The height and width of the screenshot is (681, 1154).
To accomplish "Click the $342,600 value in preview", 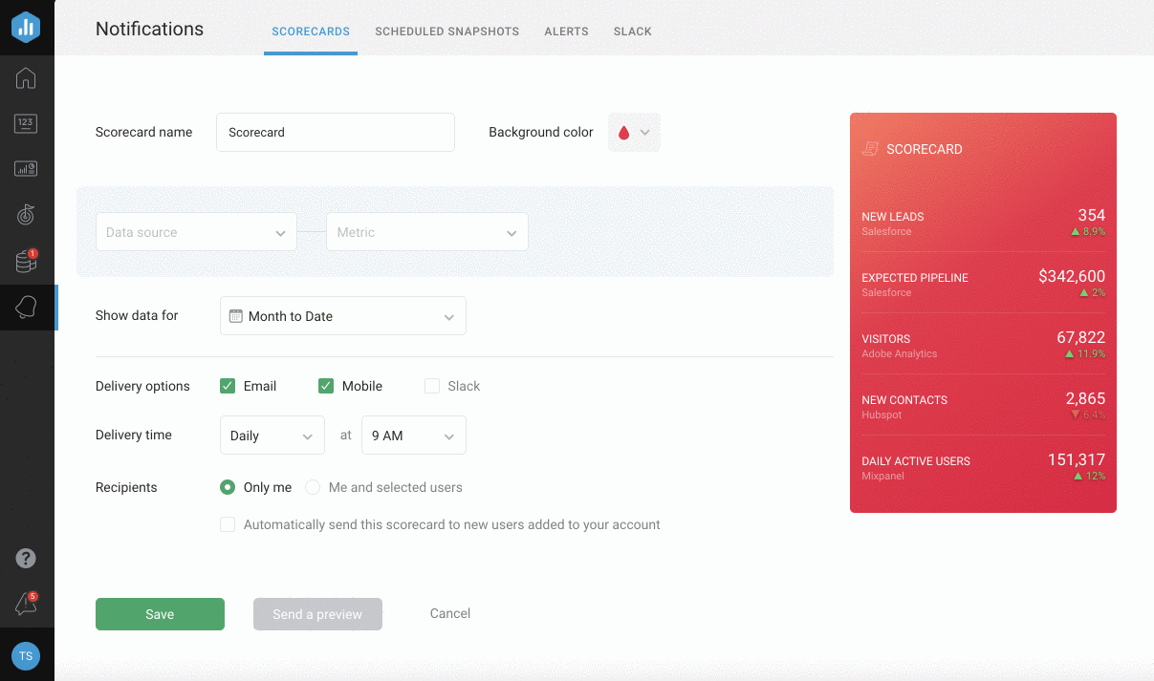I will click(x=1072, y=277).
